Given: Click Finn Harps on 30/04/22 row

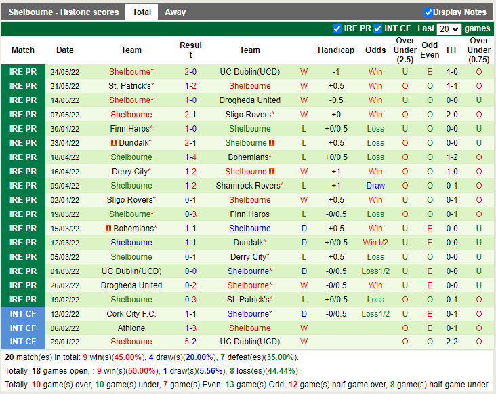Looking at the screenshot, I should click(x=131, y=129).
